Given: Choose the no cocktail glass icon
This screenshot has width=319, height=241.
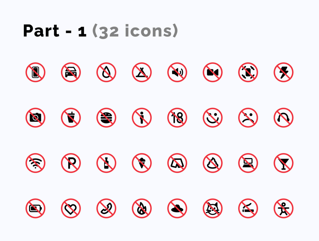Looking at the screenshot, I should tap(283, 163).
